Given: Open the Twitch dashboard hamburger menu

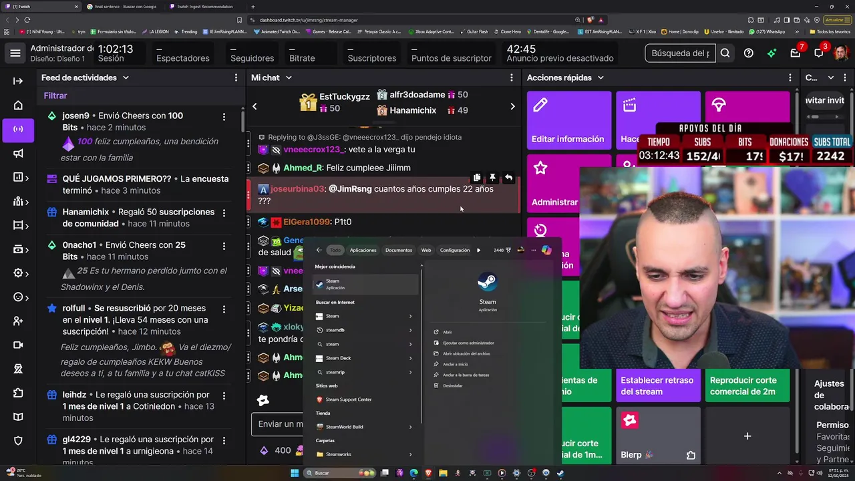Looking at the screenshot, I should click(x=15, y=53).
